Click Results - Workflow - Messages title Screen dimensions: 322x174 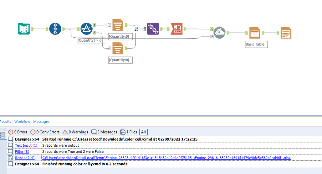coord(25,122)
